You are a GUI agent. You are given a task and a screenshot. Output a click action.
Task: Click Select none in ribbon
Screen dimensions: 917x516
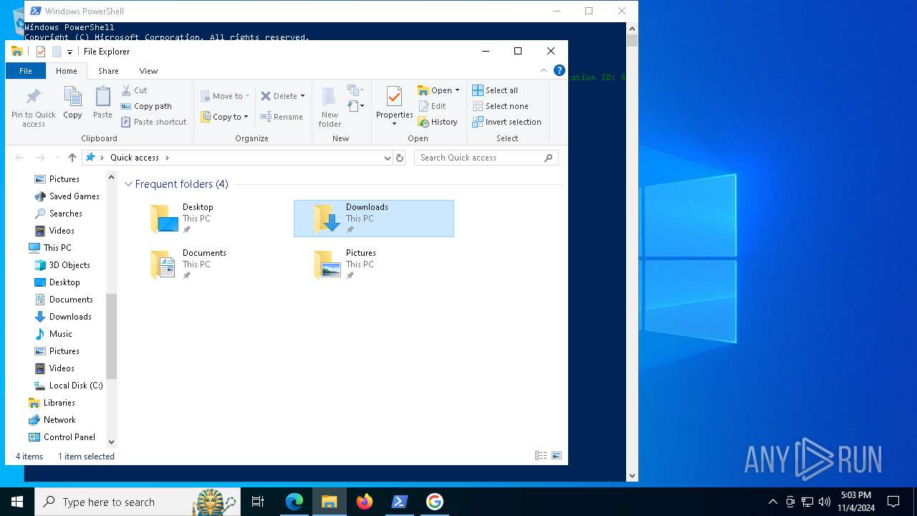tap(500, 106)
